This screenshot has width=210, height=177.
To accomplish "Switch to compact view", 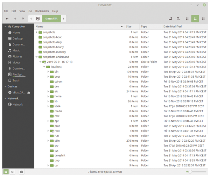I will pyautogui.click(x=203, y=19).
